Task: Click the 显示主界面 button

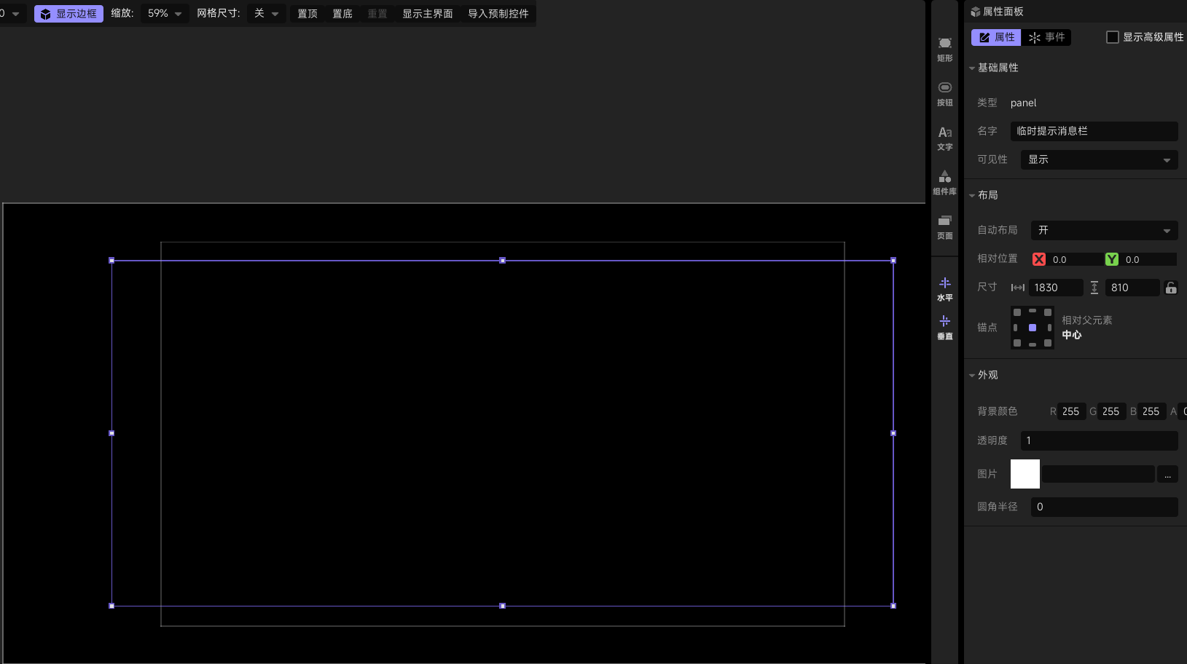Action: 428,14
